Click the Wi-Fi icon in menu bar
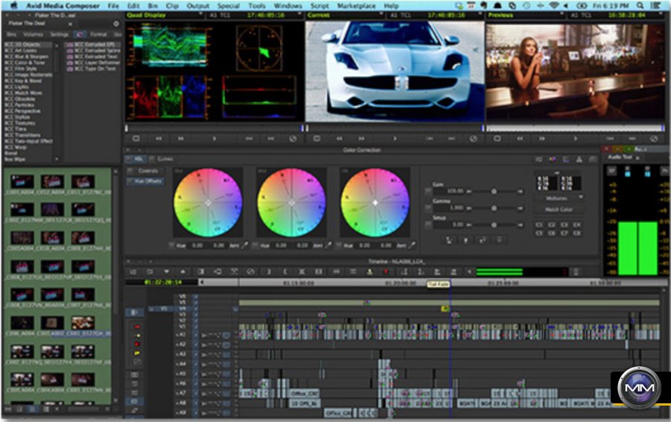Image resolution: width=671 pixels, height=422 pixels. [x=554, y=5]
